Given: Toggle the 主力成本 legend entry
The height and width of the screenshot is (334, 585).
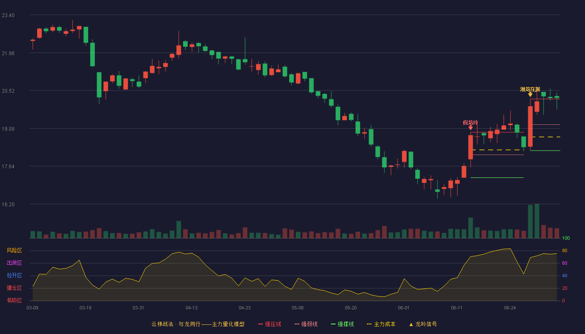Looking at the screenshot, I should (x=381, y=324).
